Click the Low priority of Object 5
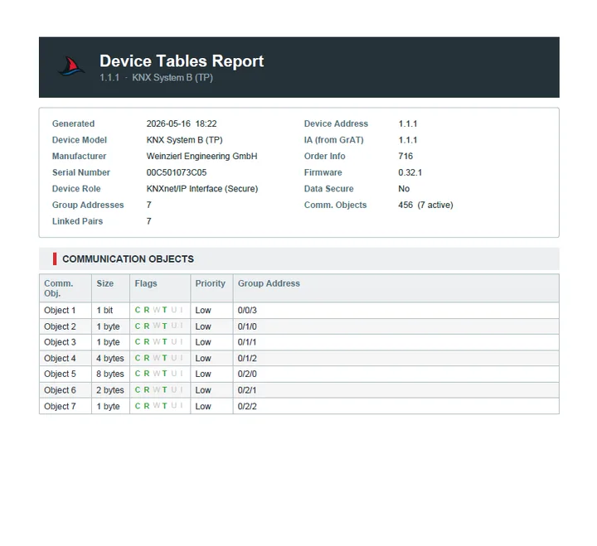Screen dimensions: 597x546 click(x=203, y=374)
